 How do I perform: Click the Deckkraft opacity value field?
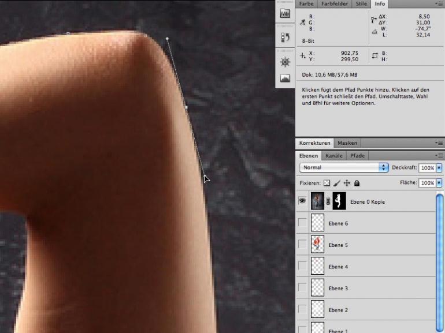tap(428, 168)
